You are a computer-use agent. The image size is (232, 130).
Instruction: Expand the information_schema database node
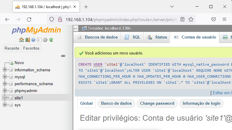tap(5, 70)
